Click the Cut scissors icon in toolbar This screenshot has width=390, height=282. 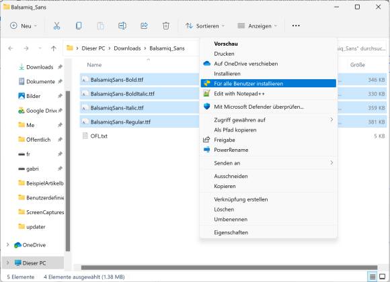pyautogui.click(x=56, y=26)
